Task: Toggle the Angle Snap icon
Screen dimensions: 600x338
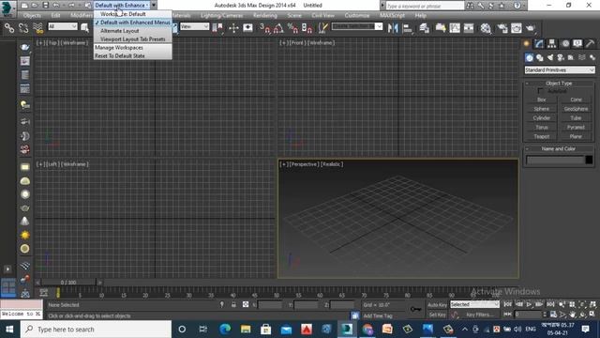Action: tap(278, 28)
